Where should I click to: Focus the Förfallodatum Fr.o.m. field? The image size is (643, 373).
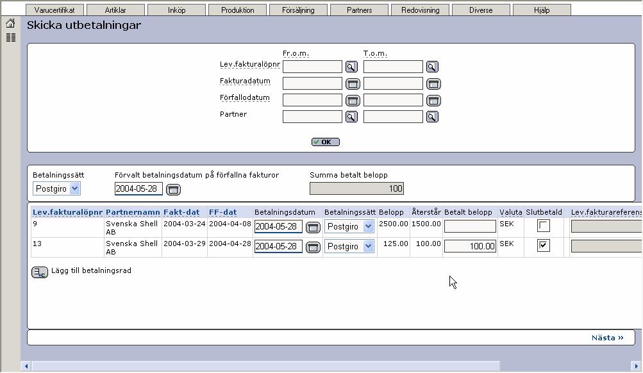tap(312, 100)
